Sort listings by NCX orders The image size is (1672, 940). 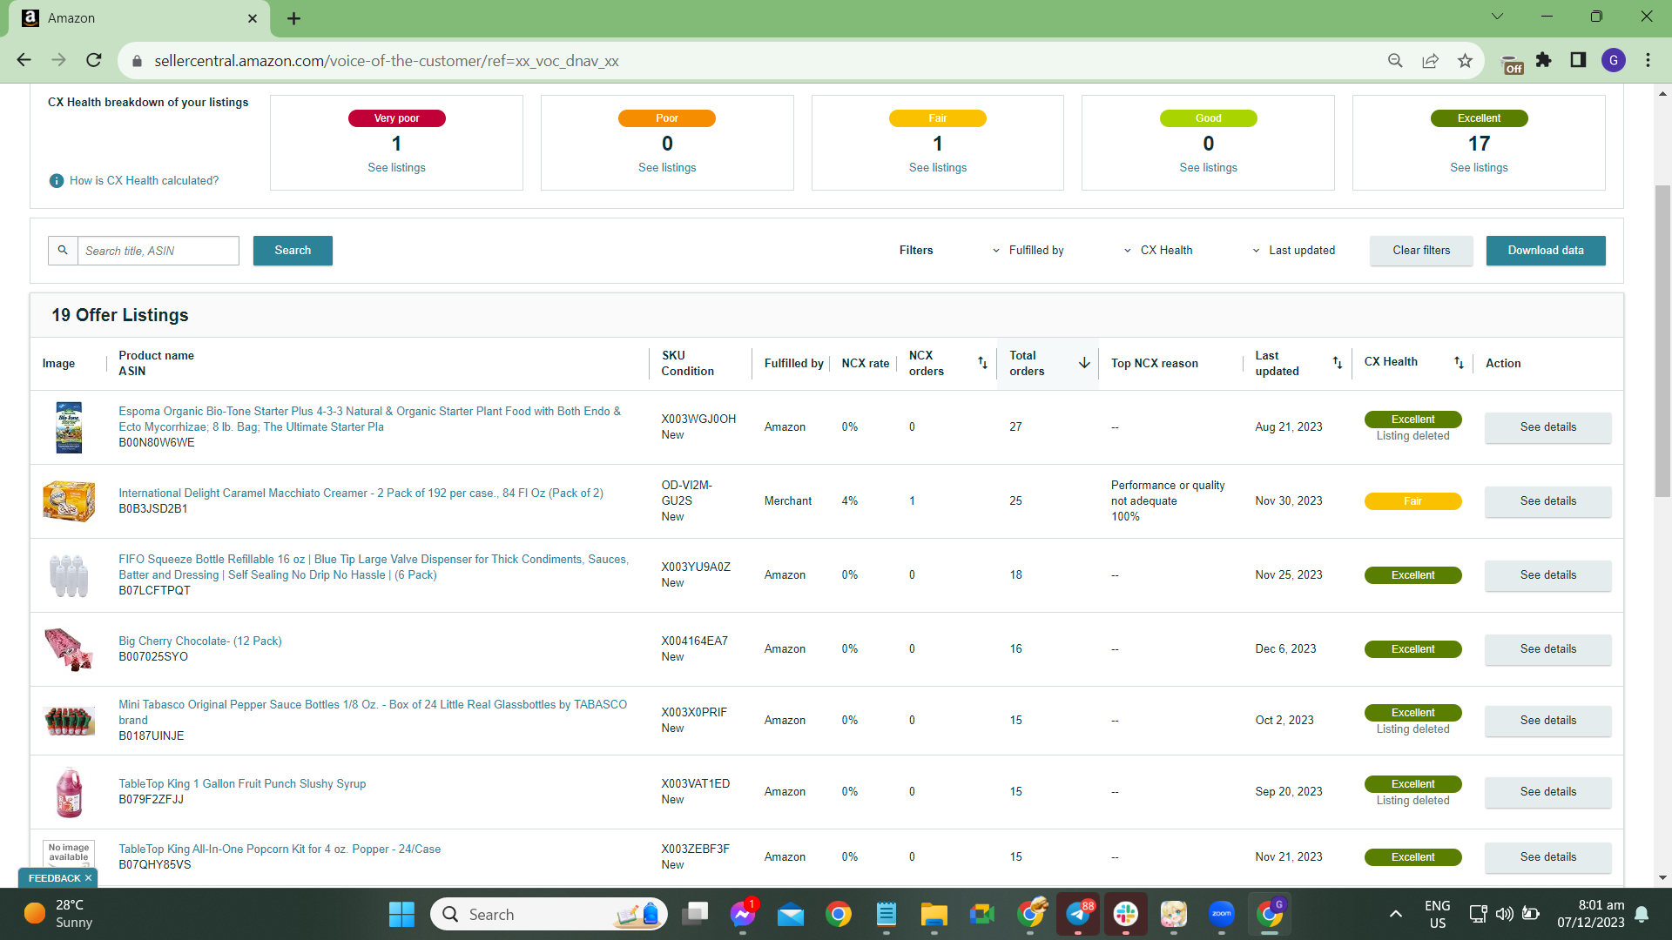(982, 363)
